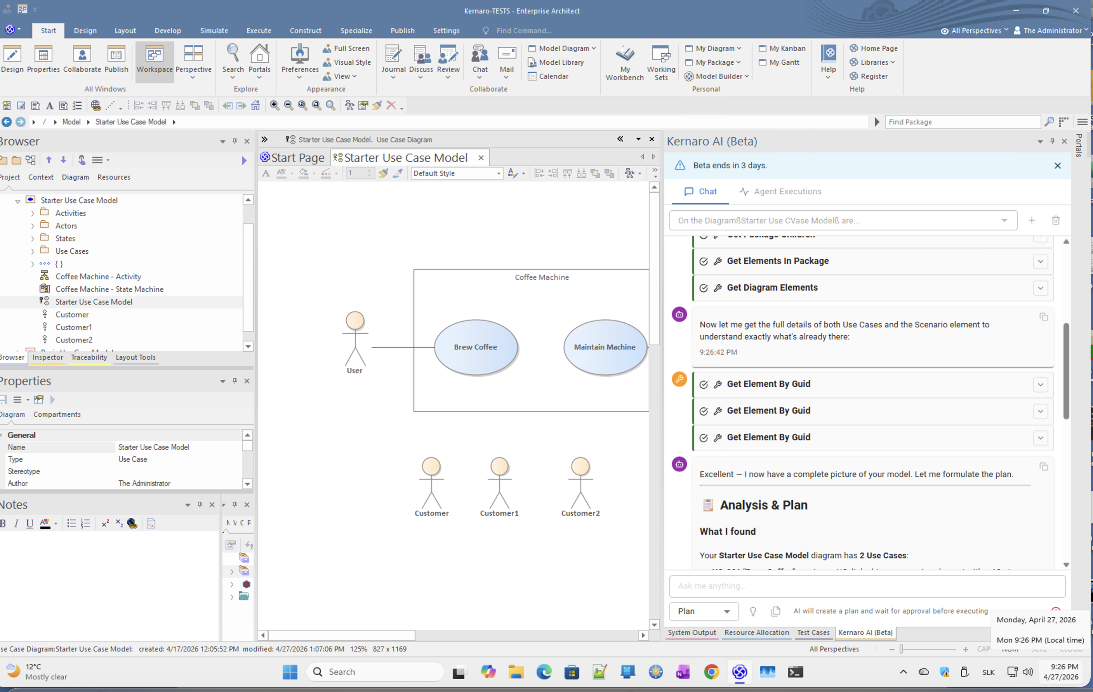
Task: Pin the Kernaro AI panel with auto-hide toggle
Action: [x=1052, y=141]
